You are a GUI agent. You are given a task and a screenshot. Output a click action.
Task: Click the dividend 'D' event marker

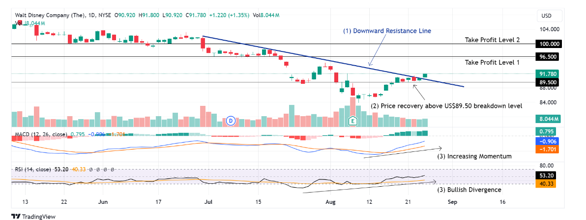pyautogui.click(x=231, y=121)
